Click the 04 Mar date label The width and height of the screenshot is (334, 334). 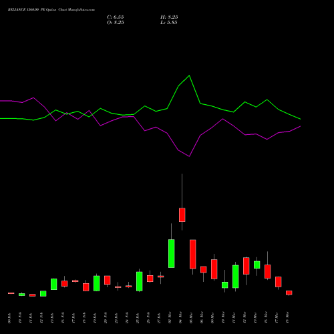click(x=180, y=317)
